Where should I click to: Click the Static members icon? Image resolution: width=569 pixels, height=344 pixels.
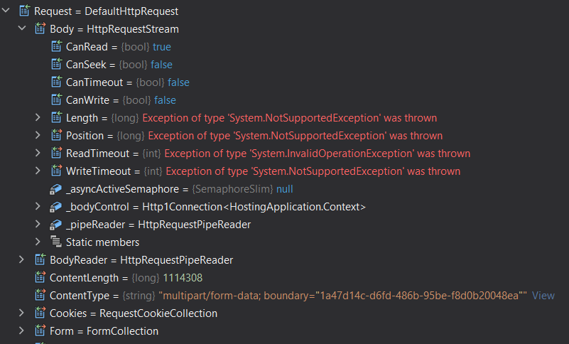coord(56,242)
